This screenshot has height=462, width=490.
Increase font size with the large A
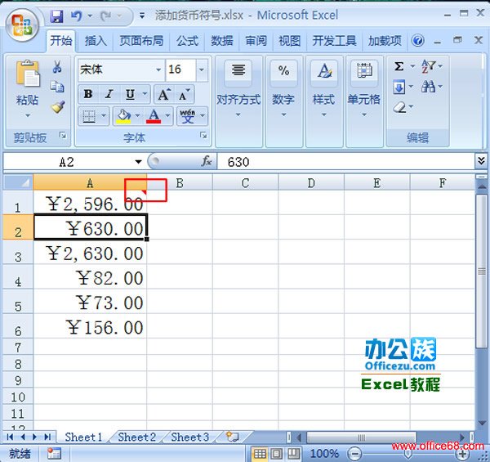tap(164, 95)
